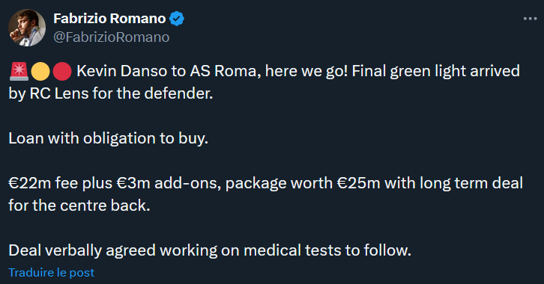544x284 pixels.
Task: Click the words 'here we go!'
Action: click(306, 71)
